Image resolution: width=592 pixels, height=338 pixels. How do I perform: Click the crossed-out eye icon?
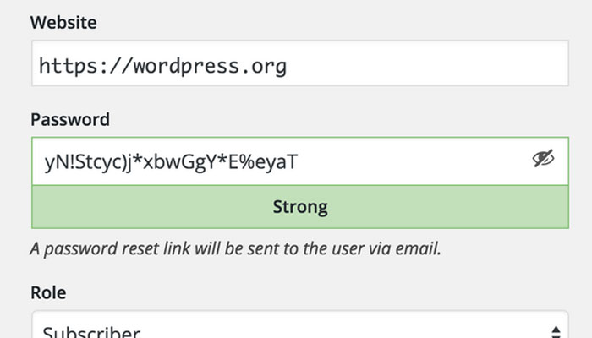point(542,159)
